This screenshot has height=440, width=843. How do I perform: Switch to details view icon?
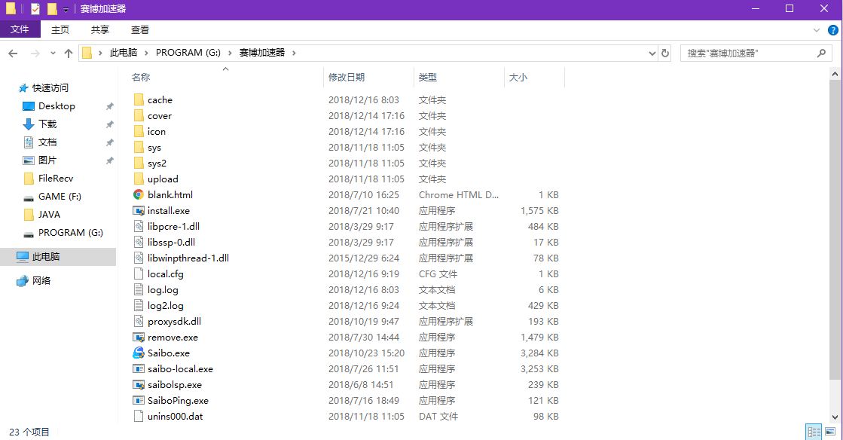[814, 432]
